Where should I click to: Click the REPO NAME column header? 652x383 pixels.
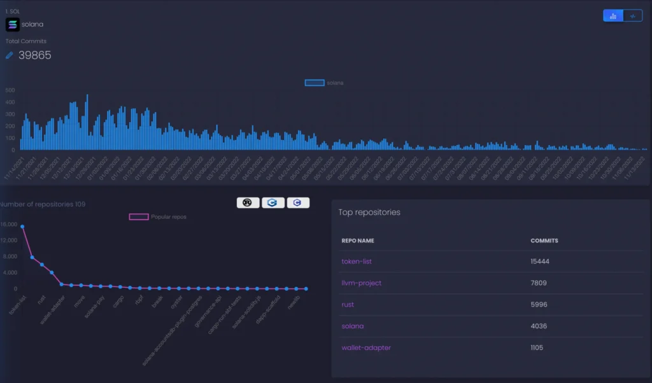[358, 240]
